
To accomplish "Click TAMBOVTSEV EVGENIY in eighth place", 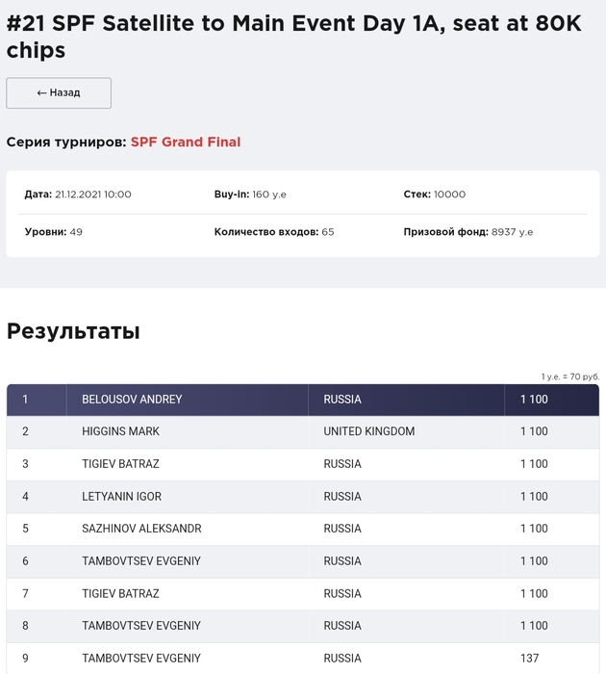I will (x=141, y=626).
